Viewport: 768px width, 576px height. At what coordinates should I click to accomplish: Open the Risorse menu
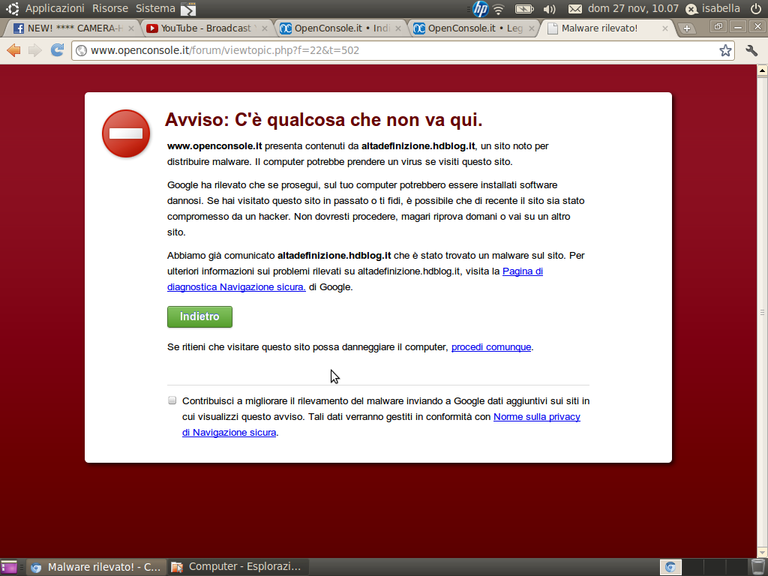[110, 8]
